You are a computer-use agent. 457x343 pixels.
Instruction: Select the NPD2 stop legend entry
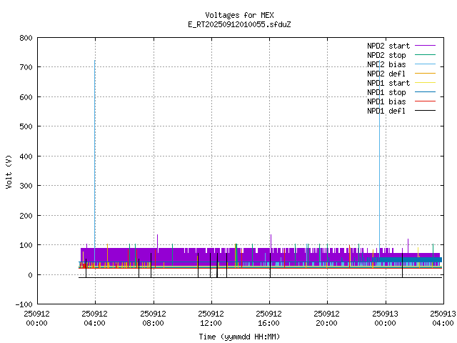pyautogui.click(x=386, y=55)
